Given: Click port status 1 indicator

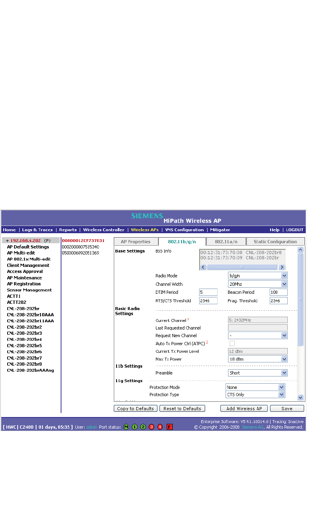Looking at the screenshot, I should tap(135, 427).
